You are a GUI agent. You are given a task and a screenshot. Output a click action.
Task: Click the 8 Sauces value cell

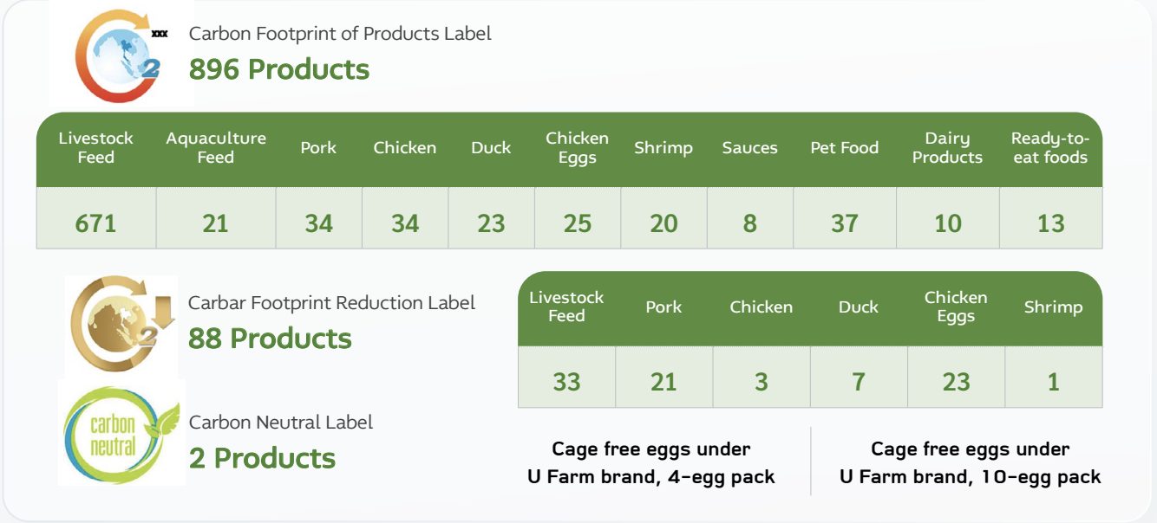coord(749,223)
